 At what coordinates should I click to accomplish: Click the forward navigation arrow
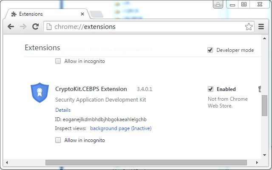point(23,27)
